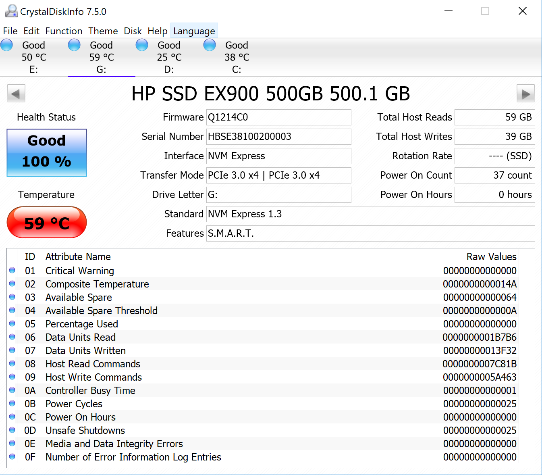Click the CrystalDiskInfo app icon in title bar
Viewport: 542px width, 475px height.
pyautogui.click(x=11, y=11)
